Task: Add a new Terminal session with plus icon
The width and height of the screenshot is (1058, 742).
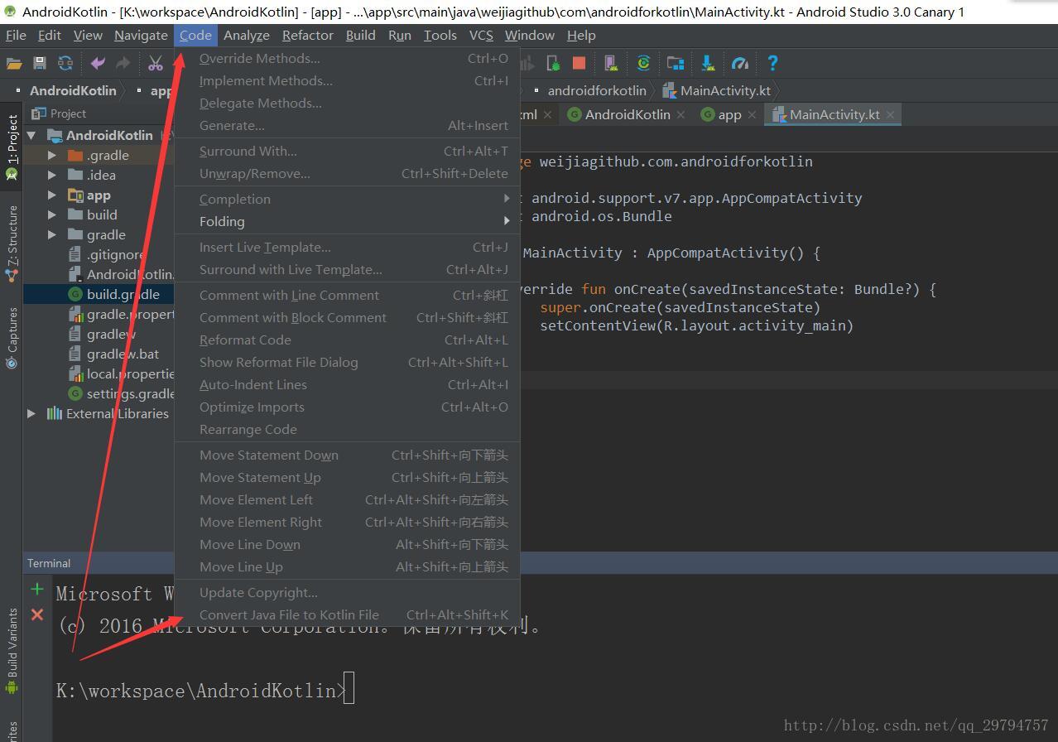Action: point(36,589)
